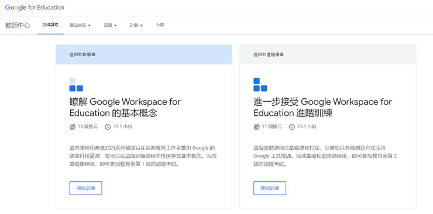Click the advanced course description paragraph

(325, 156)
